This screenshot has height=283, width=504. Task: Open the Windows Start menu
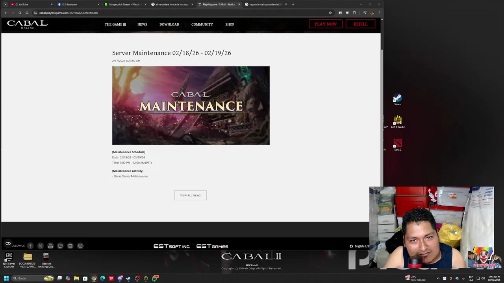pos(6,278)
